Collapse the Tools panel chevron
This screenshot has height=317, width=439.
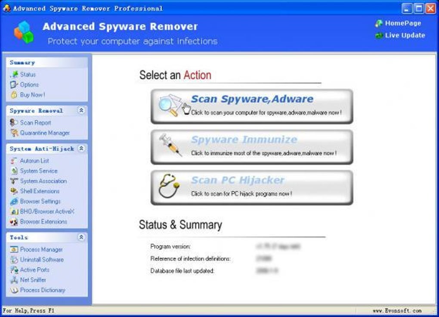pyautogui.click(x=81, y=237)
